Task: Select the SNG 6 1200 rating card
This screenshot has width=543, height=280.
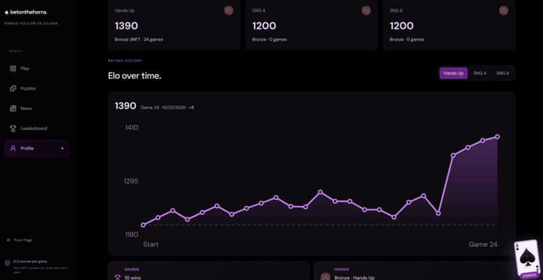Action: pos(449,25)
